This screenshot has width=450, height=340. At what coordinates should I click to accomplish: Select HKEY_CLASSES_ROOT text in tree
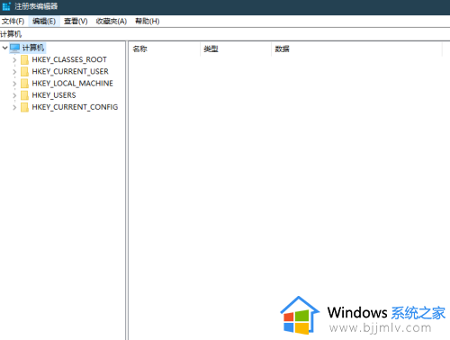click(x=69, y=59)
